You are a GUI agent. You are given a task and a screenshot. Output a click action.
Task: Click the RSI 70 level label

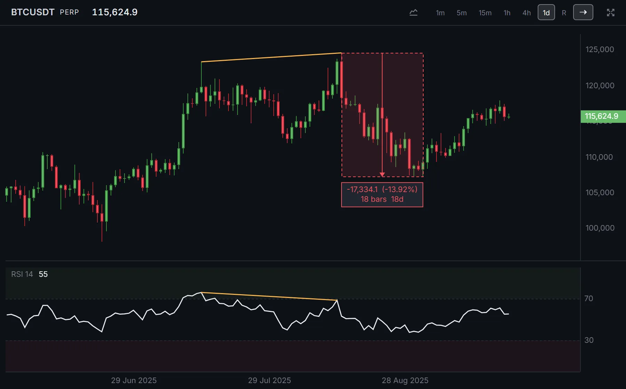click(589, 298)
